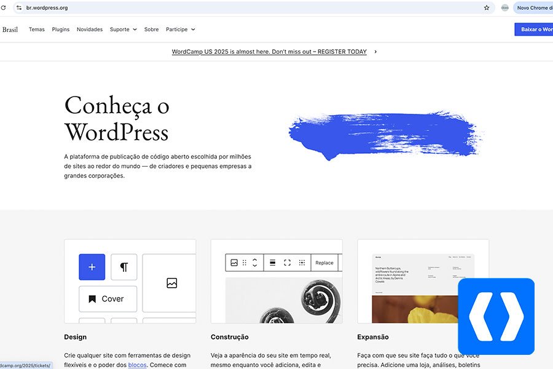Click the Novo Chrome button
This screenshot has width=553, height=369.
[533, 7]
